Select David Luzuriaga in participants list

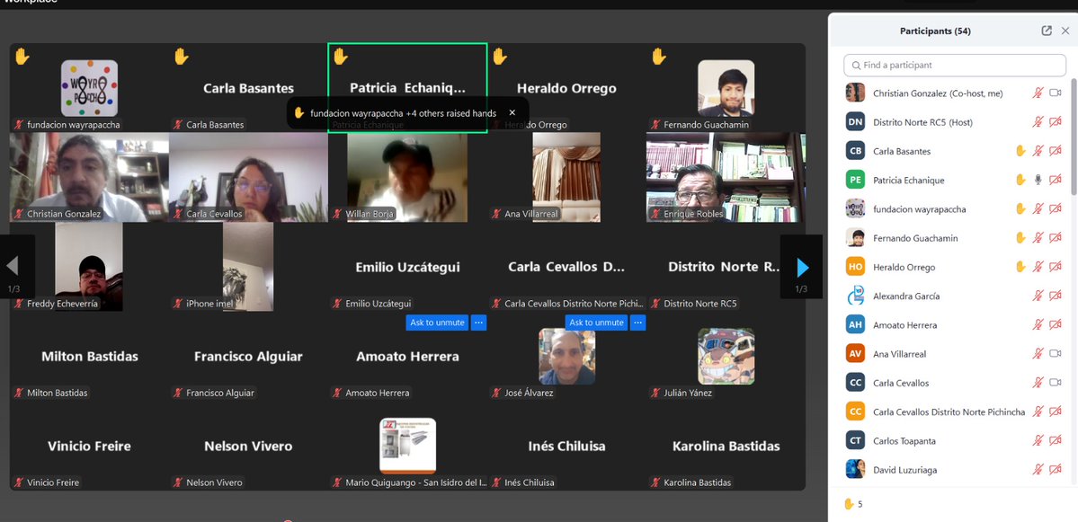pyautogui.click(x=954, y=470)
